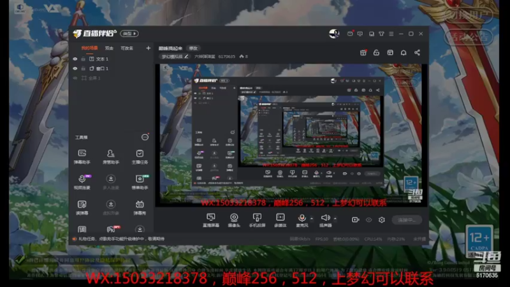Toggle the preview eye icon
This screenshot has height=287, width=510.
pyautogui.click(x=368, y=220)
